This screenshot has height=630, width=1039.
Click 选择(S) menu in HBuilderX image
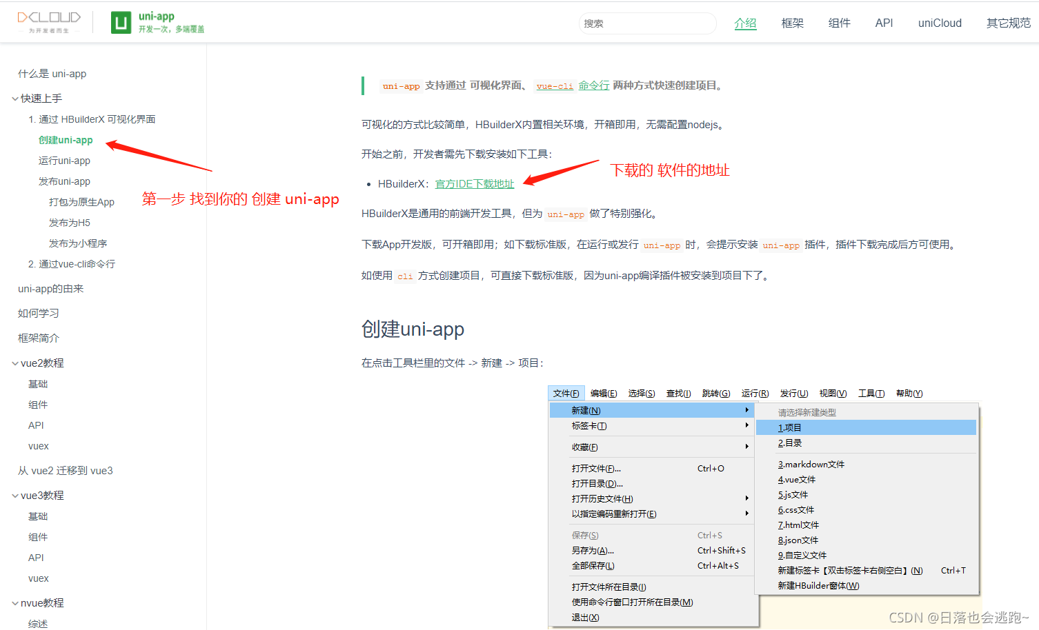(642, 394)
